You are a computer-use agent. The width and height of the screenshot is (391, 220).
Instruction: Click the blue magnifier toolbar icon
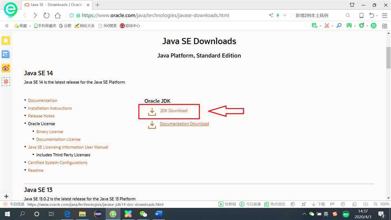click(339, 25)
